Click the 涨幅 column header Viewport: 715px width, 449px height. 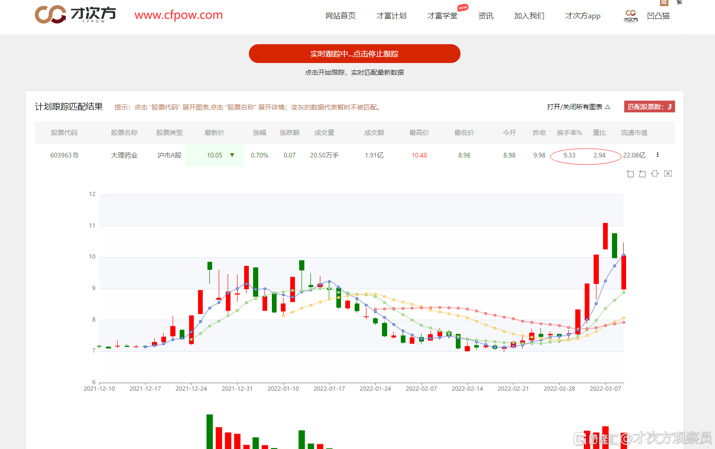260,133
